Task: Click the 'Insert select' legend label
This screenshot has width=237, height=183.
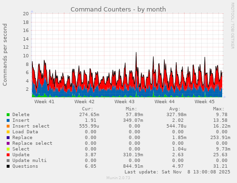Action: pos(31,126)
